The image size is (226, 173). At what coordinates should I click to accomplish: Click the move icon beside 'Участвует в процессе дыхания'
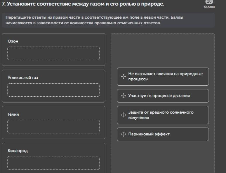(124, 96)
